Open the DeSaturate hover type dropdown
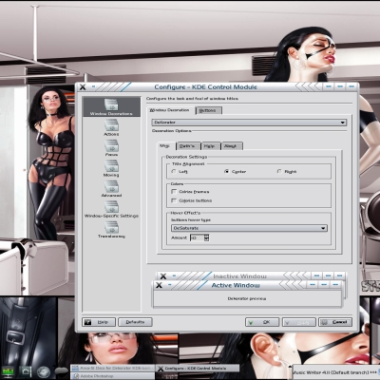Screen dimensions: 380x380 [x=249, y=228]
